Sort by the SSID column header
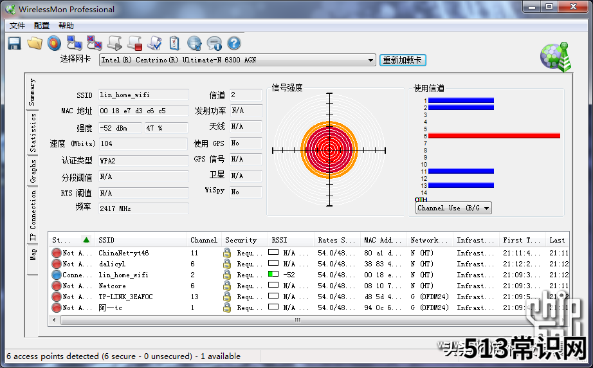The width and height of the screenshot is (593, 368). coord(140,240)
